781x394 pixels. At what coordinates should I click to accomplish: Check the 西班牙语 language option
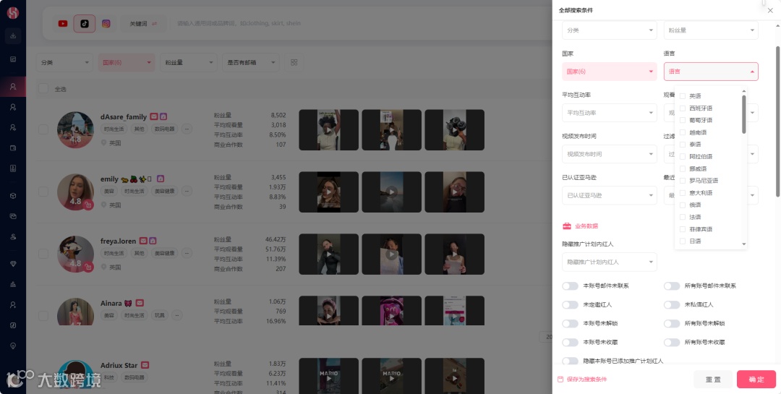[683, 108]
